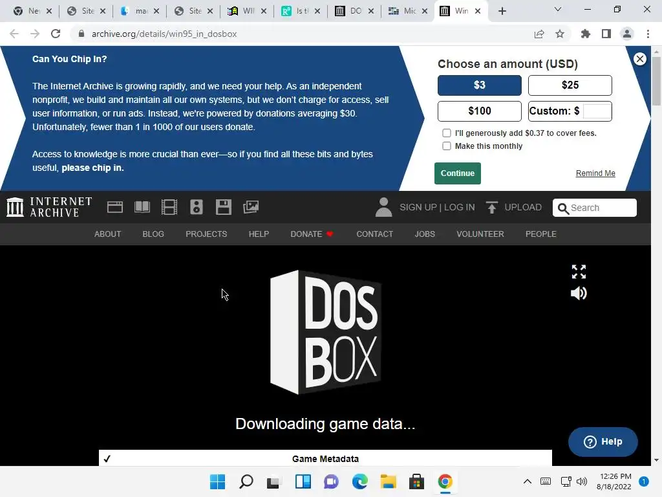Click the page vertical scrollbar thumb

[x=656, y=80]
